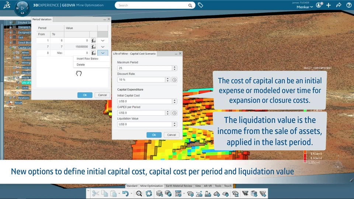Switch to the View tab
The width and height of the screenshot is (354, 199).
click(x=198, y=186)
